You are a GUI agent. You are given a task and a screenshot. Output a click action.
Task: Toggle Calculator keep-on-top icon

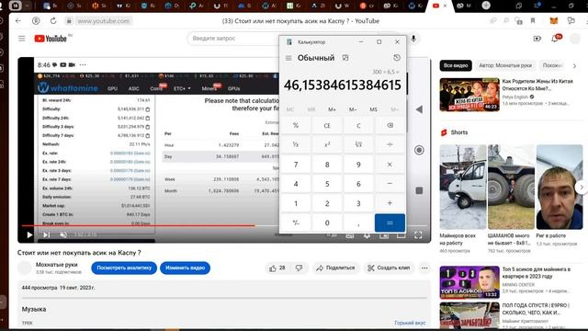tap(345, 57)
